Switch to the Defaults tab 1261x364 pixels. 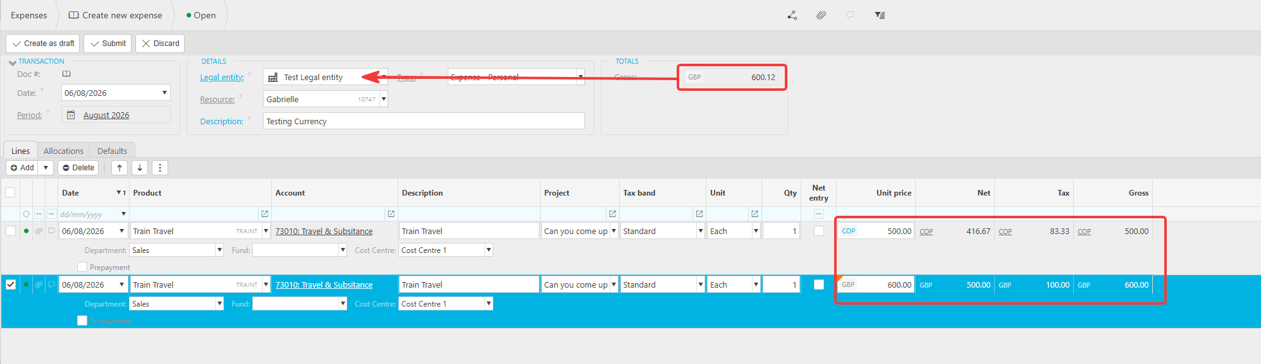coord(112,151)
